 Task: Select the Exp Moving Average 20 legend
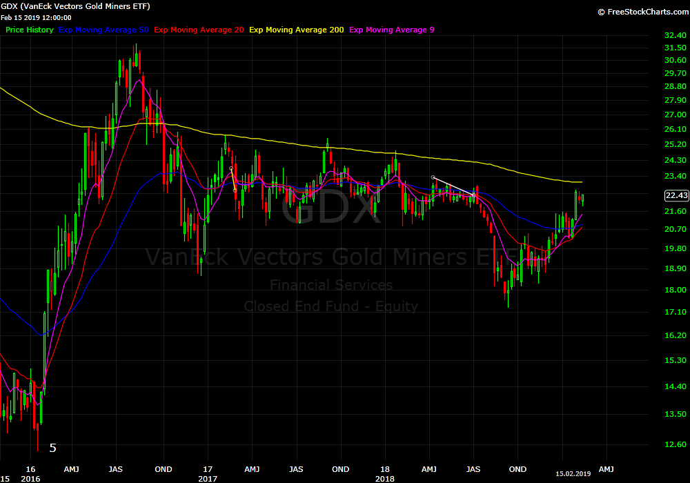(199, 30)
